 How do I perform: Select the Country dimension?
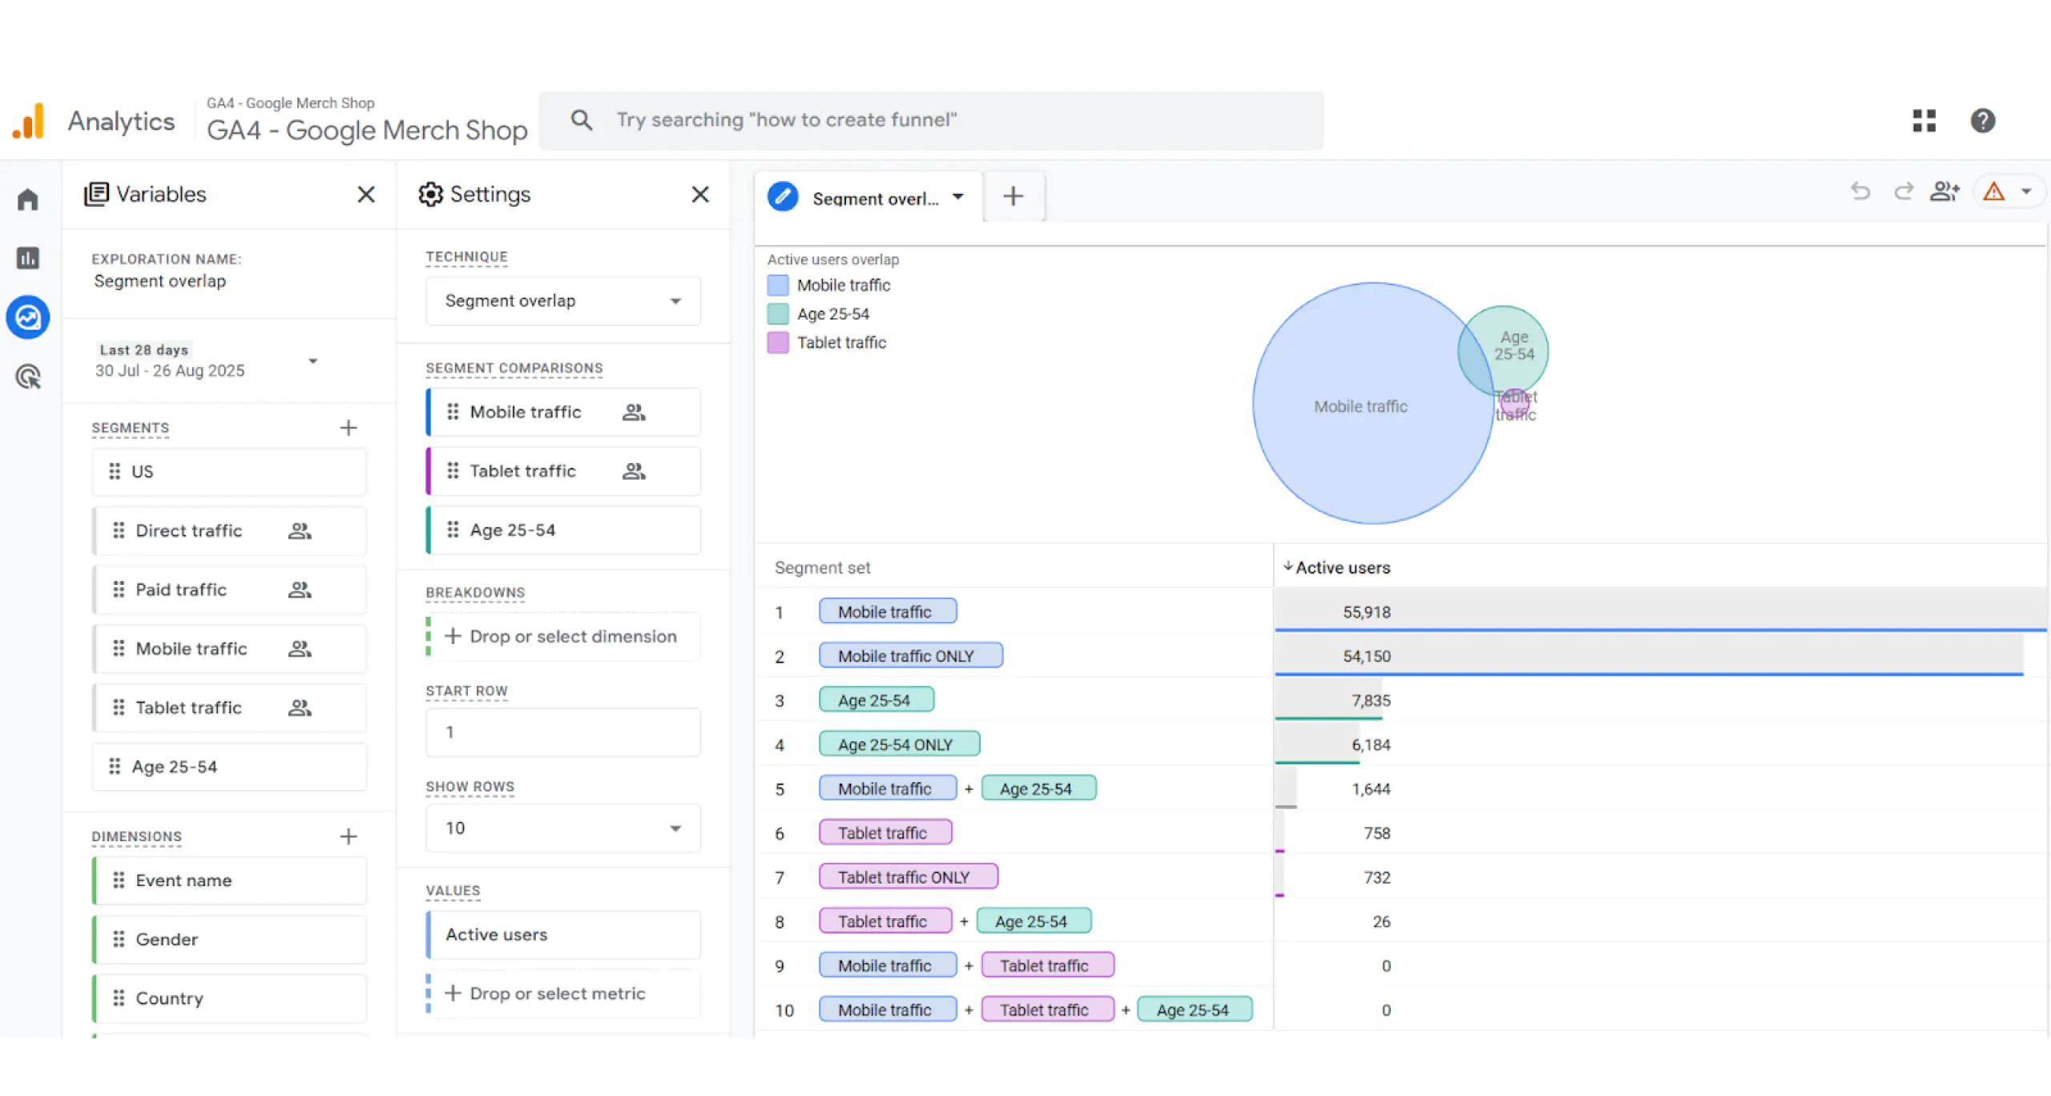coord(230,998)
